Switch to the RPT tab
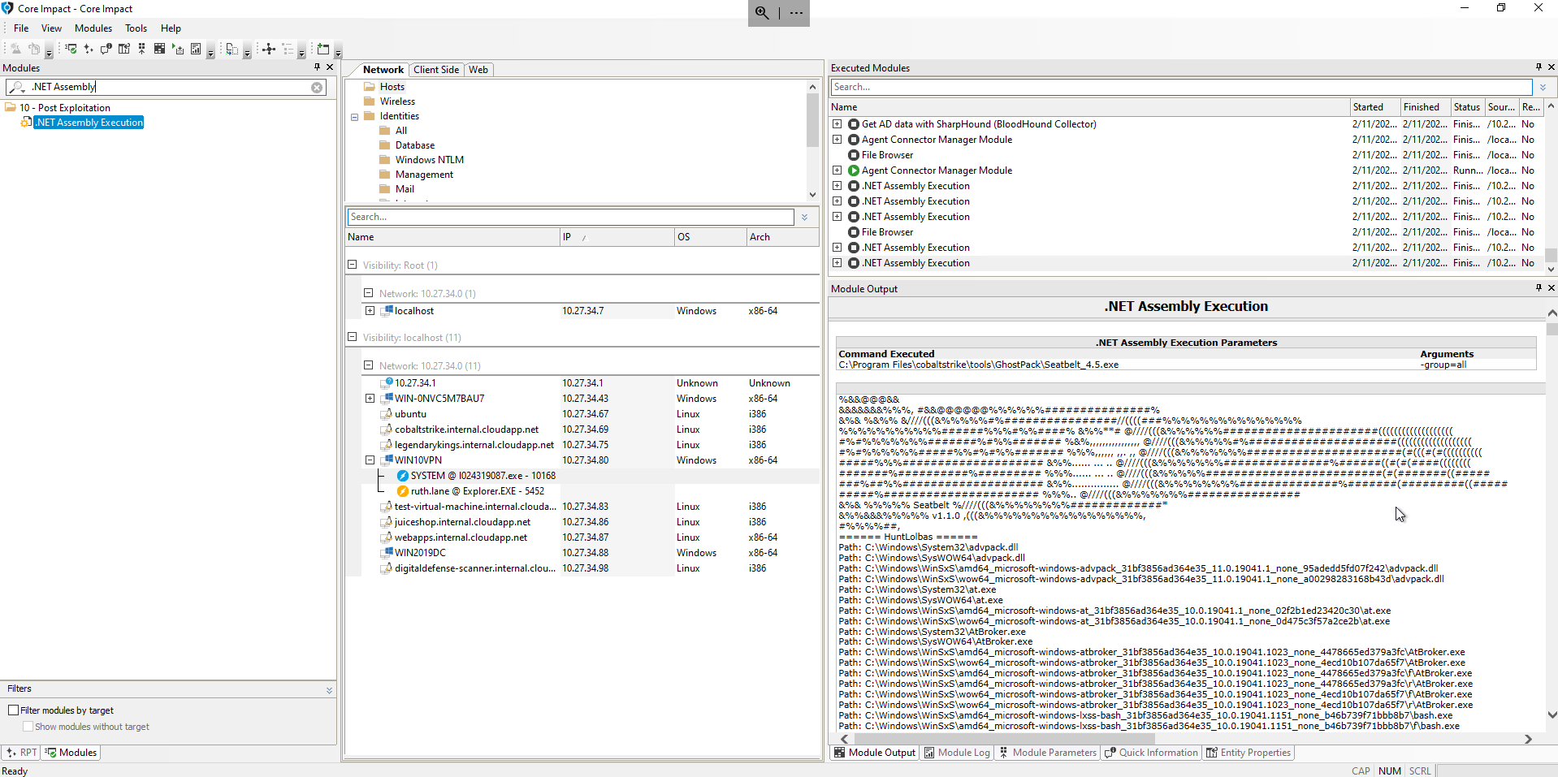The width and height of the screenshot is (1558, 777). tap(21, 753)
